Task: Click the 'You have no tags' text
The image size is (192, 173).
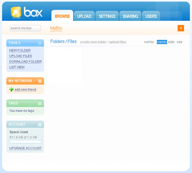Action: point(22,111)
